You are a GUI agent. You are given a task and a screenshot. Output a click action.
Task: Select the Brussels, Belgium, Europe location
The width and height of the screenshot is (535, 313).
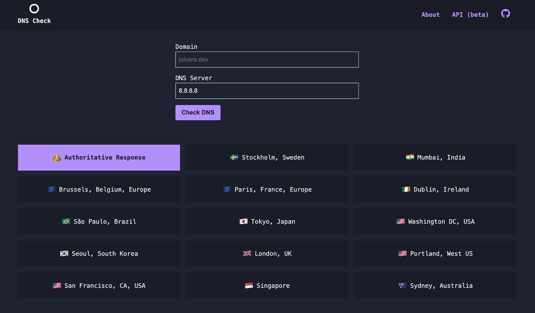[x=99, y=189]
